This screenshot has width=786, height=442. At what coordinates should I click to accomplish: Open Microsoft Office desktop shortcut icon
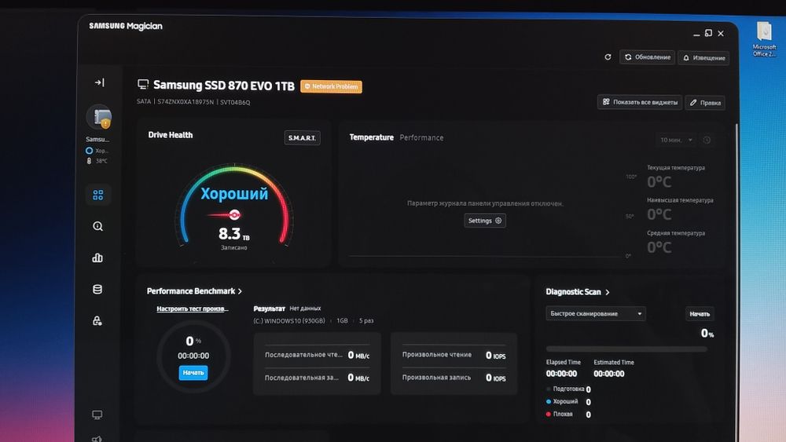coord(764,39)
